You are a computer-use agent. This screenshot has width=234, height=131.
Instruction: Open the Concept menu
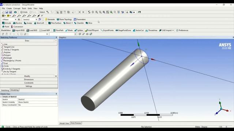[x=17, y=8]
